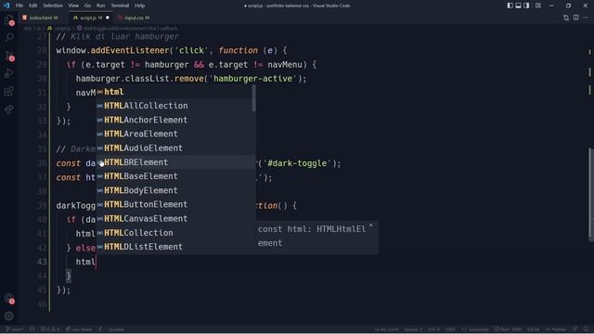Screen dimensions: 594x334
Task: Click Prettier status bar item
Action: (555, 329)
